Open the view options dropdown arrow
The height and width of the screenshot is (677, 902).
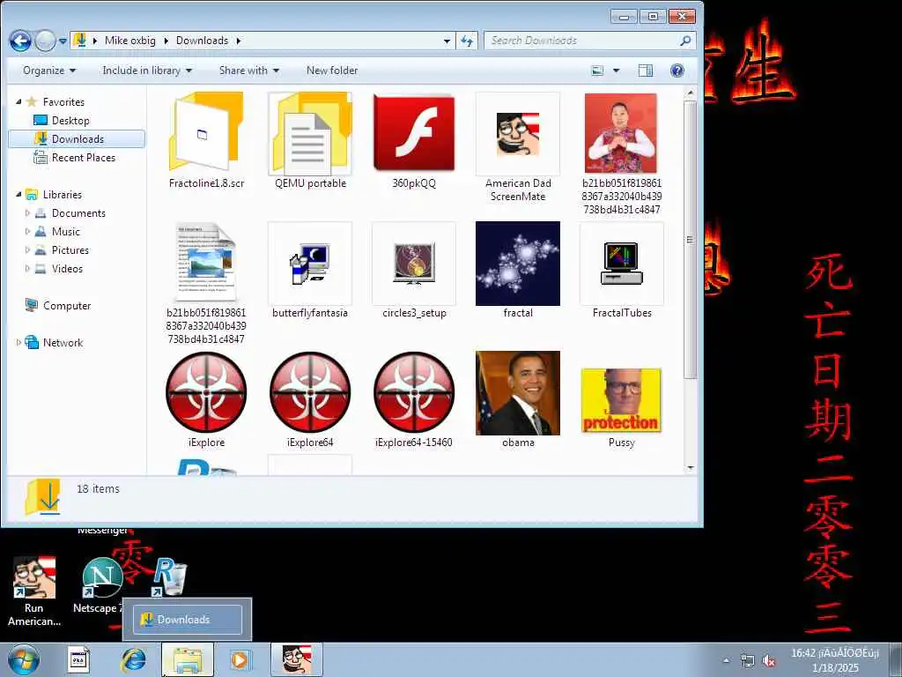point(616,71)
